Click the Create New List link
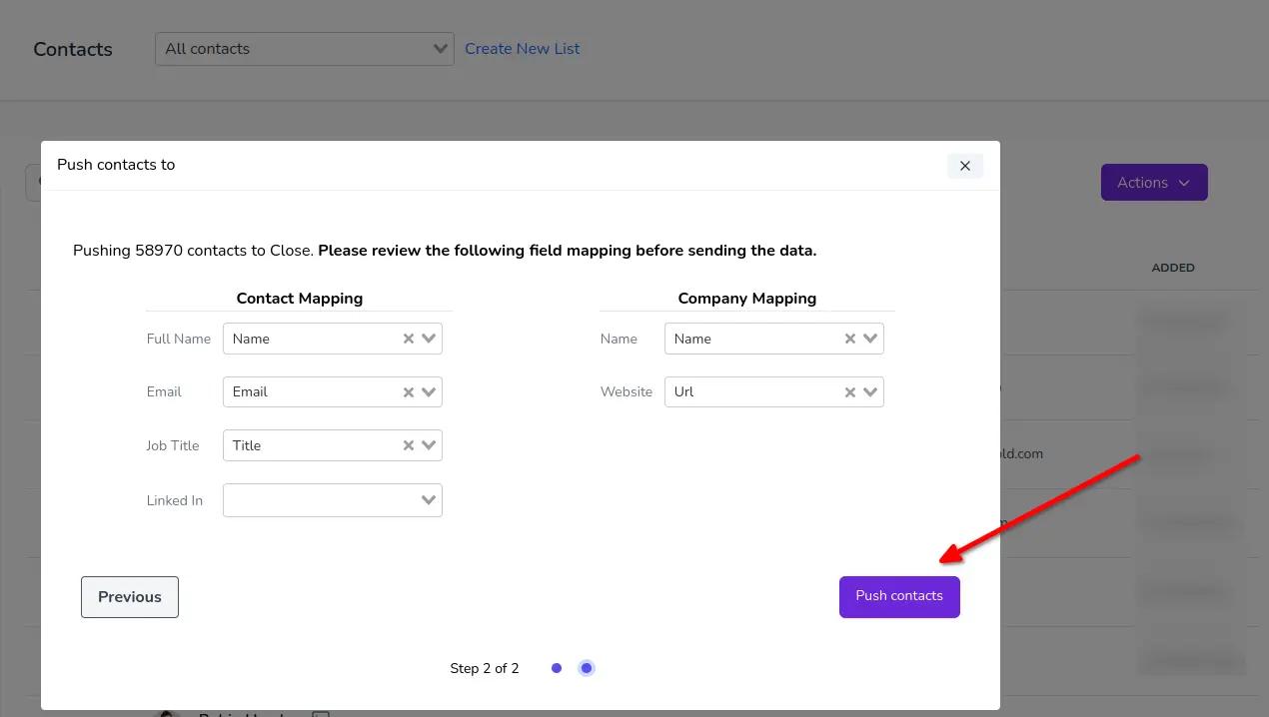Viewport: 1269px width, 717px height. click(x=523, y=49)
